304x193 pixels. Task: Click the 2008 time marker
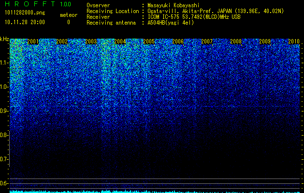236,41
